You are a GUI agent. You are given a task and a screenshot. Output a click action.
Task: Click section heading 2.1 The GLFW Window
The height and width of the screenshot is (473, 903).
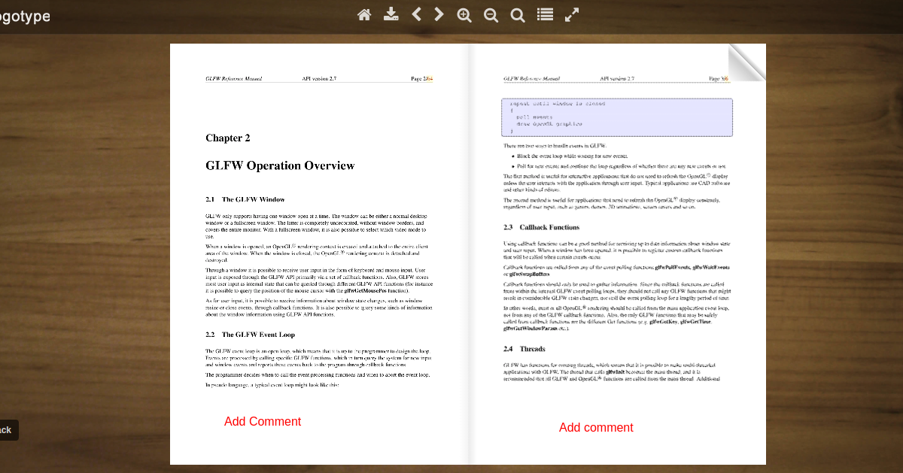coord(245,199)
